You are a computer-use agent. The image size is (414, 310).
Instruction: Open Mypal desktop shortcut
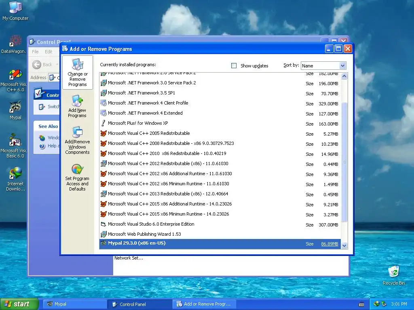(x=15, y=110)
